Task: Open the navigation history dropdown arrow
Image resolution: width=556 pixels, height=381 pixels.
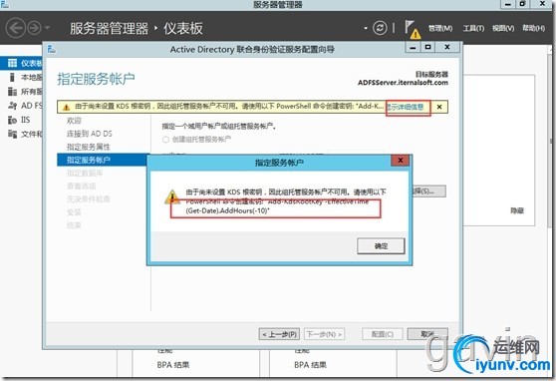Action: pos(47,28)
